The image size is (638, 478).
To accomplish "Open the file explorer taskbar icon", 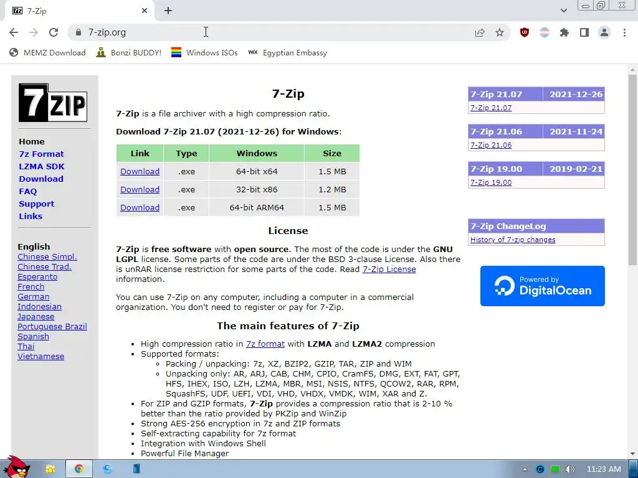I will point(50,469).
